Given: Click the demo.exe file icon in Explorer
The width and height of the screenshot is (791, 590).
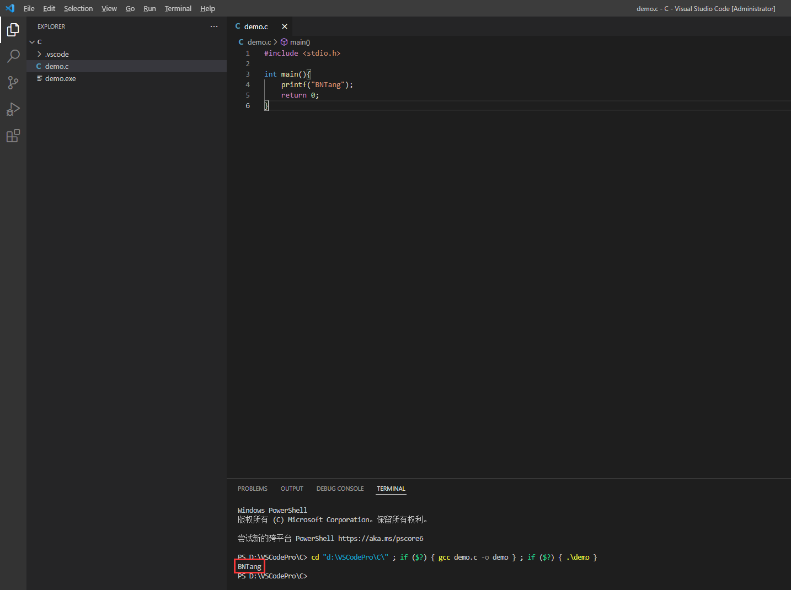Looking at the screenshot, I should coord(39,78).
